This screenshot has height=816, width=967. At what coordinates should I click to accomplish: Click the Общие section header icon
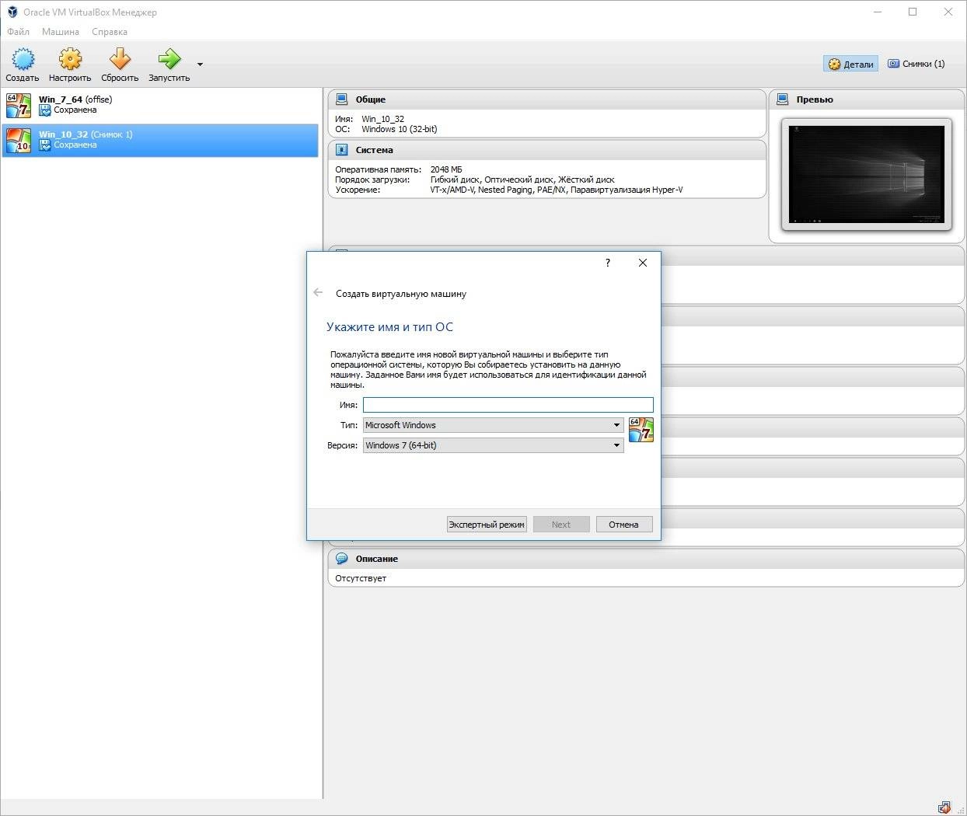click(x=341, y=99)
